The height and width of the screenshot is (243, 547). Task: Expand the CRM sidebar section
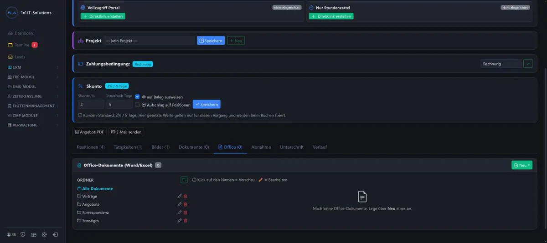(x=33, y=67)
